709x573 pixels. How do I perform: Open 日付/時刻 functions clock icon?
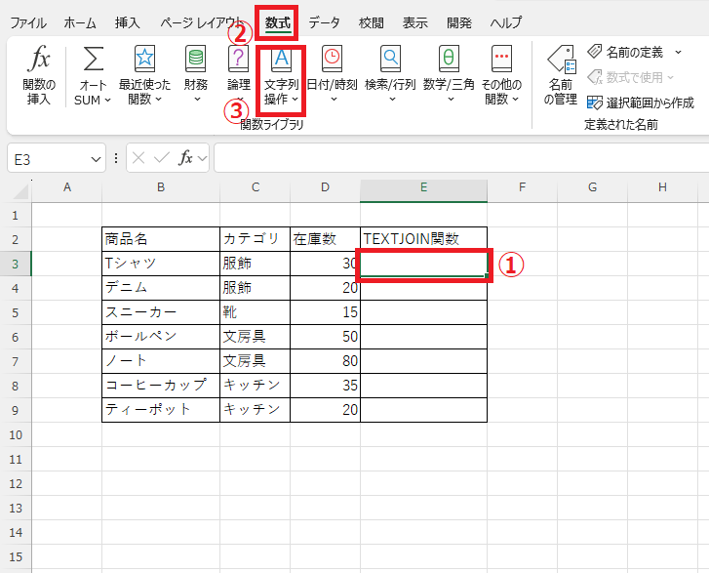[332, 60]
